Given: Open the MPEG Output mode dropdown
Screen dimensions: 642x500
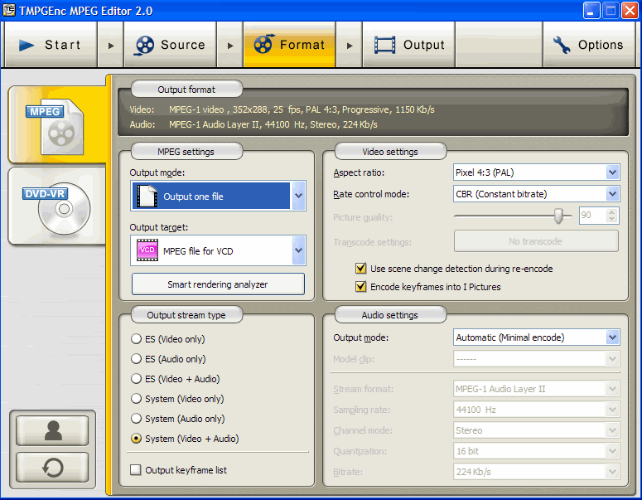Looking at the screenshot, I should (x=298, y=196).
